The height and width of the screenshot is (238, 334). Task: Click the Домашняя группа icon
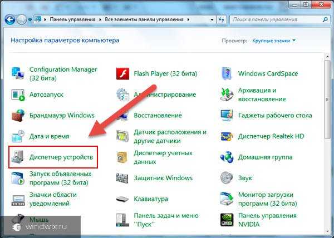(x=227, y=157)
